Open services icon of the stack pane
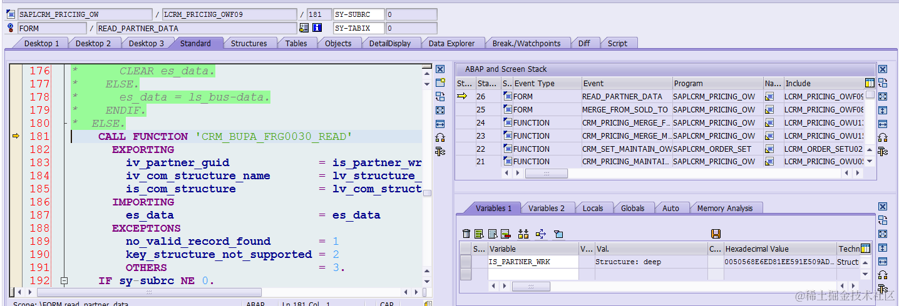The height and width of the screenshot is (306, 899). tap(883, 137)
